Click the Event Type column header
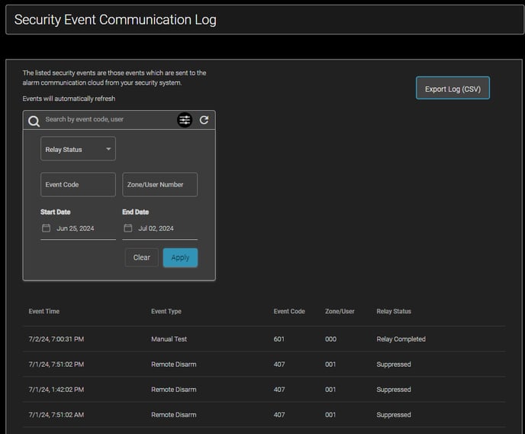The image size is (525, 434). coord(166,311)
